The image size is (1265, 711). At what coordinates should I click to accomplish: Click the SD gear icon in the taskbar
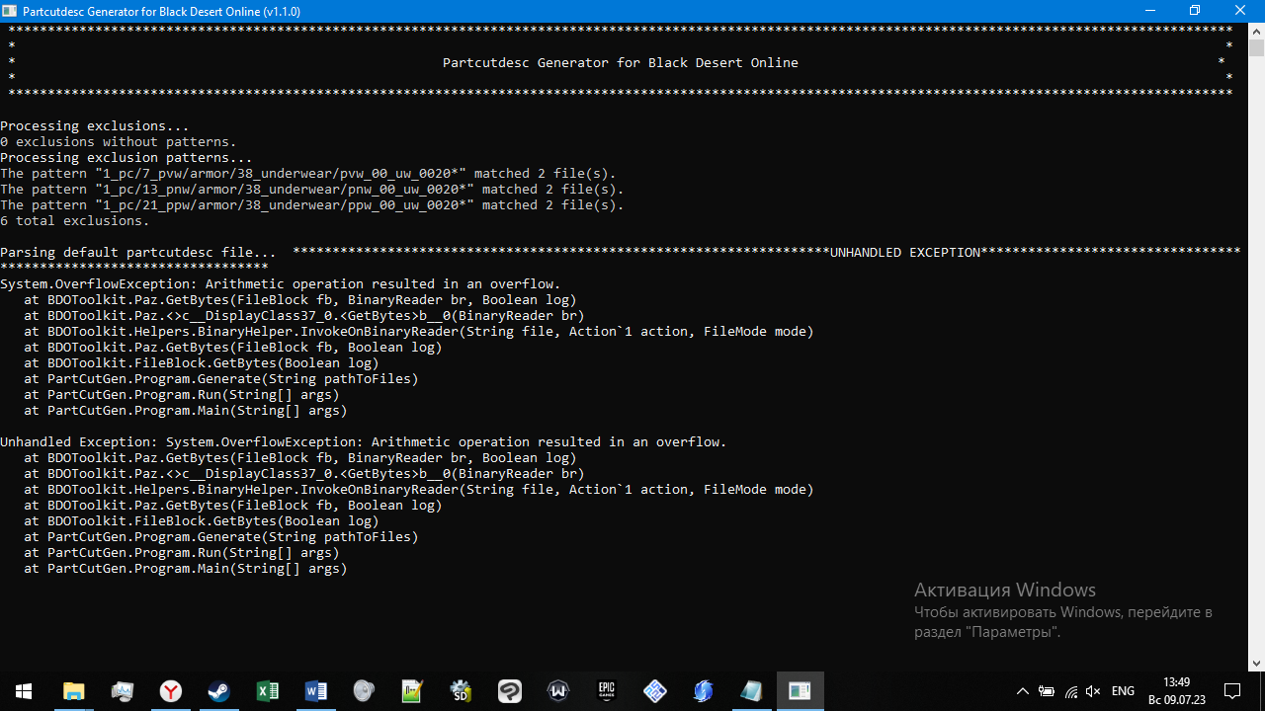click(462, 690)
